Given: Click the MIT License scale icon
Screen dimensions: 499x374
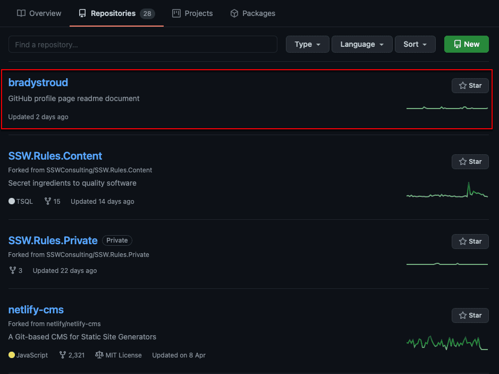Looking at the screenshot, I should (99, 355).
